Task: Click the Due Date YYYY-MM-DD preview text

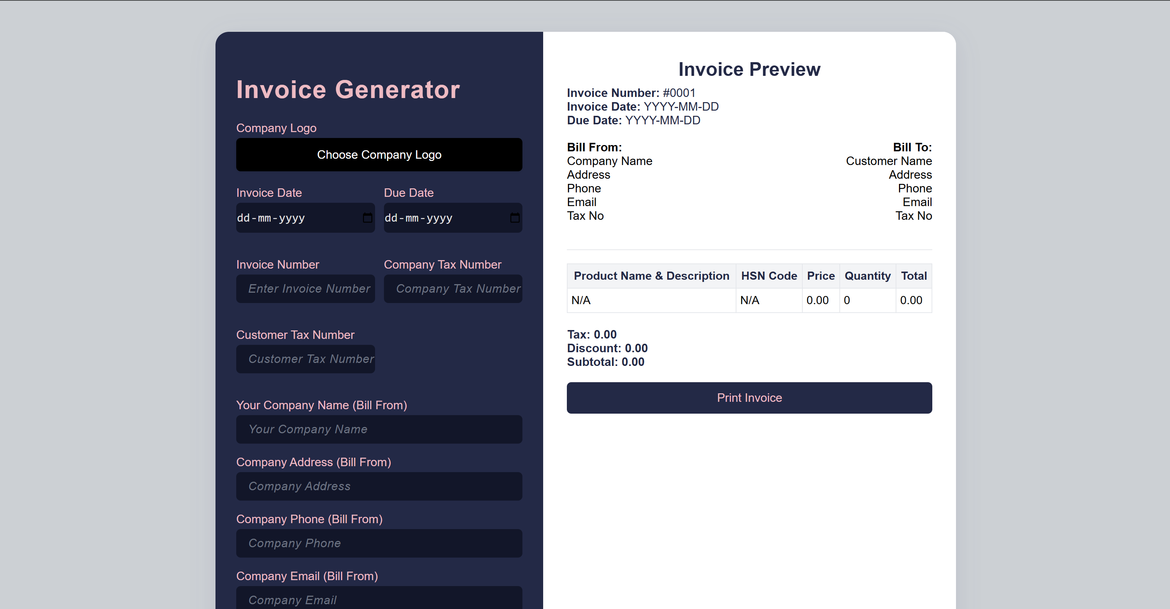Action: (663, 120)
